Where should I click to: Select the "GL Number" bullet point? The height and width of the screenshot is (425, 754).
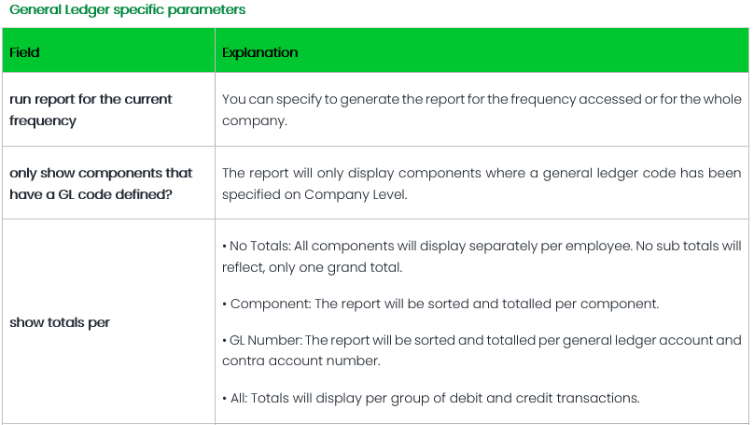tap(482, 350)
